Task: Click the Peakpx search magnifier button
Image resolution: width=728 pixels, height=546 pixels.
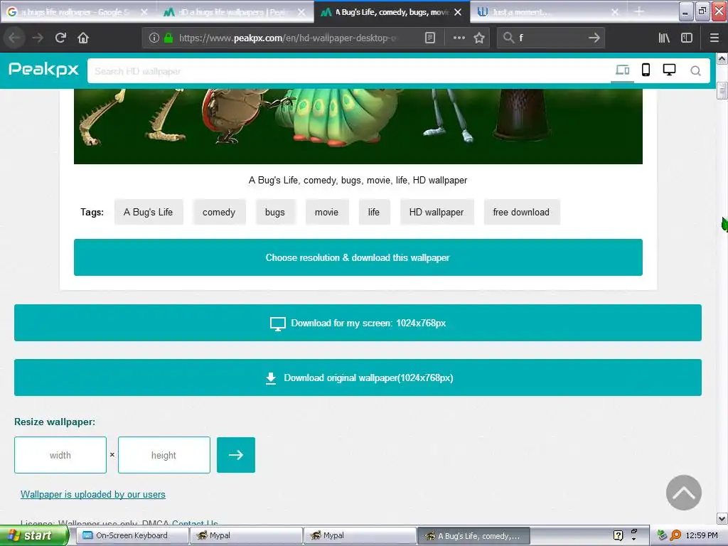Action: (x=695, y=70)
